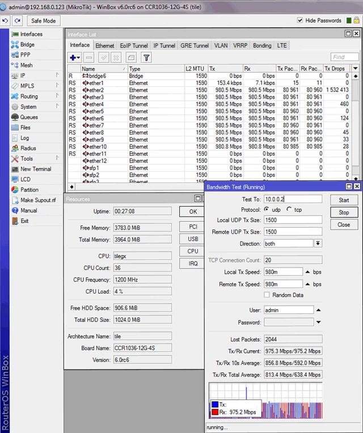Collapse the User field arrow
Screen dimensions: 363x433
point(319,310)
